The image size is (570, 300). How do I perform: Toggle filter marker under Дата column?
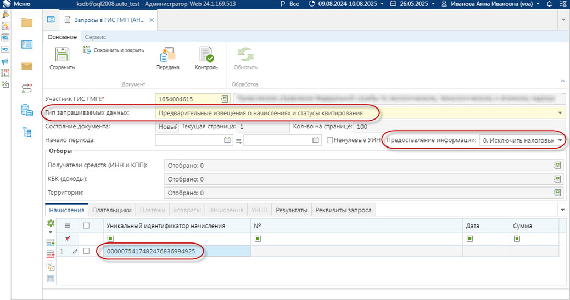[x=470, y=239]
